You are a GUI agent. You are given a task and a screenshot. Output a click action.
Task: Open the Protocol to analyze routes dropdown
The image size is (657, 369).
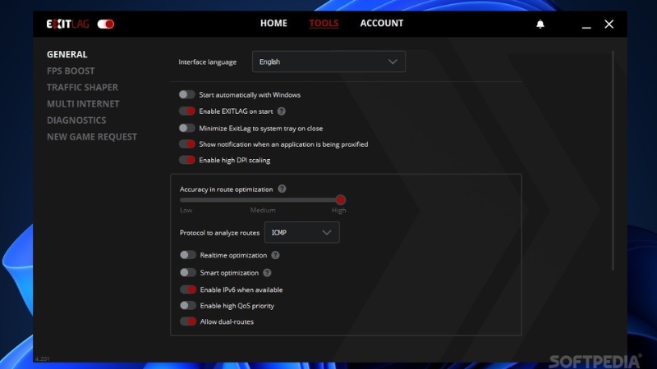pyautogui.click(x=301, y=232)
